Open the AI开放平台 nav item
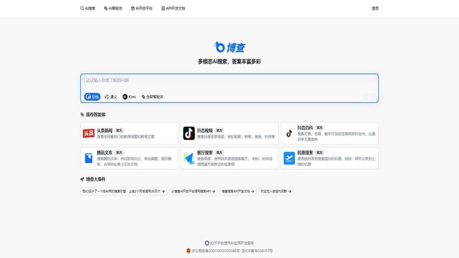This screenshot has width=459, height=258. click(142, 8)
